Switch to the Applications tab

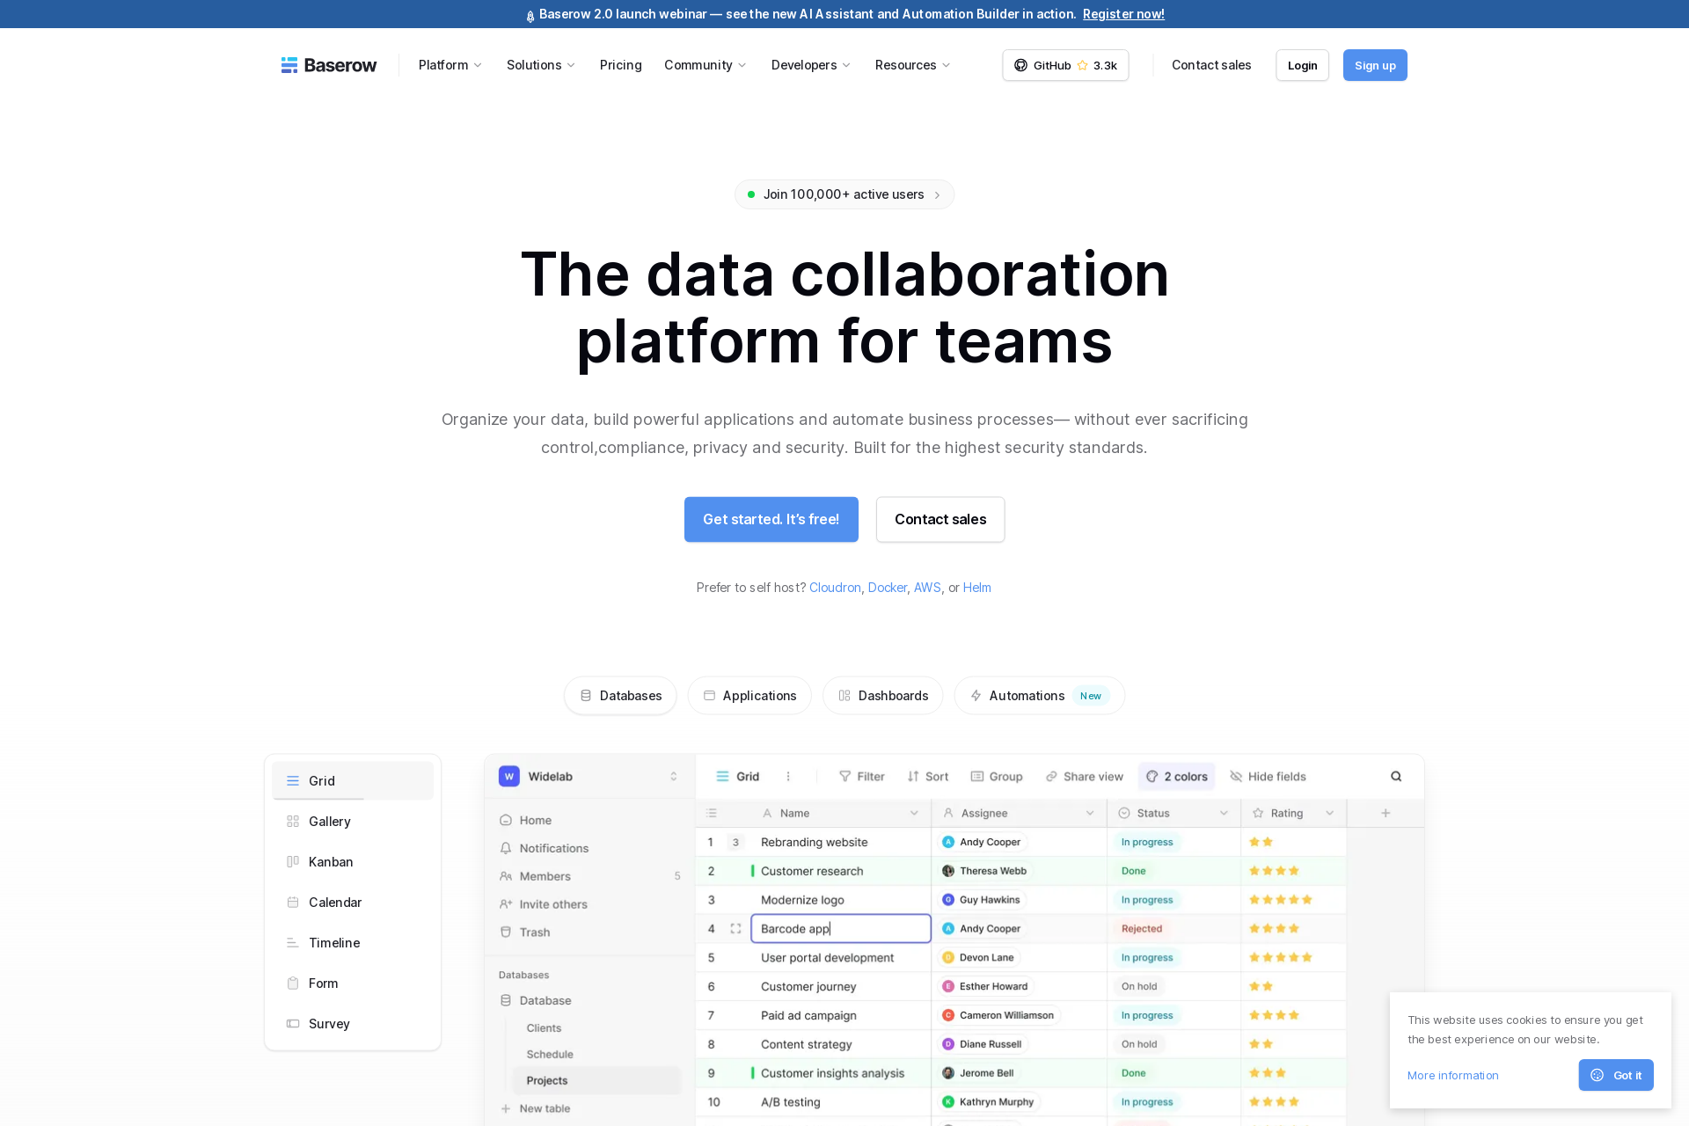(x=749, y=695)
